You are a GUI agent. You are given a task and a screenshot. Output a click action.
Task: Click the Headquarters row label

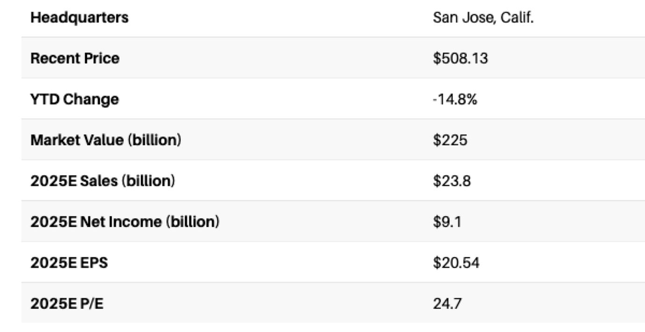pos(79,18)
